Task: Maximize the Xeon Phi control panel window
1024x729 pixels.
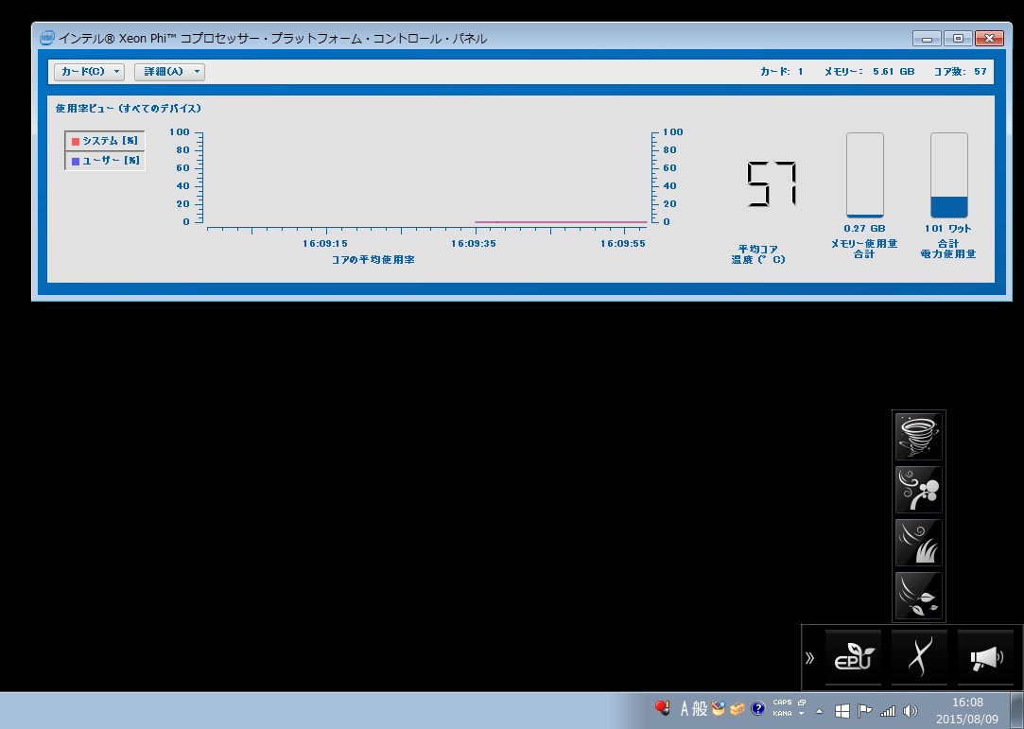Action: click(x=958, y=39)
